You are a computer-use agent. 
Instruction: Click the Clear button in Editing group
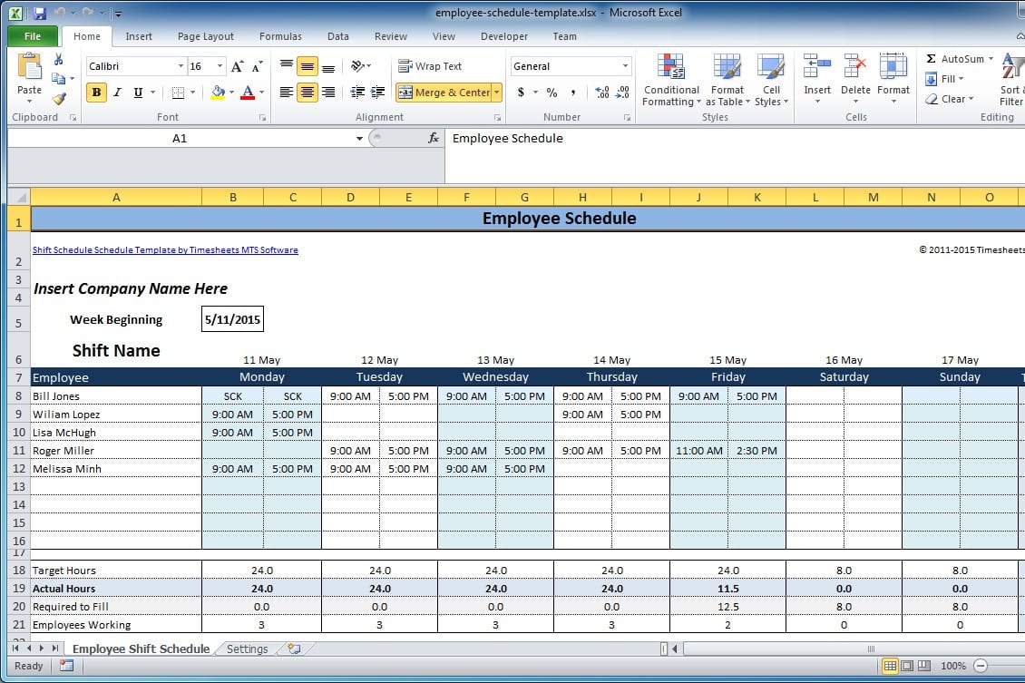950,99
